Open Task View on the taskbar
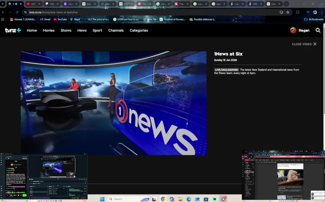Screen dimensions: 325x202 (154, 199)
